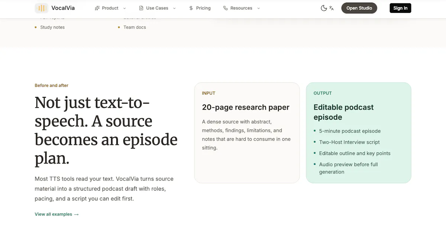Screen dimensions: 446x234
Task: Select the Study notes list item
Action: tap(52, 27)
